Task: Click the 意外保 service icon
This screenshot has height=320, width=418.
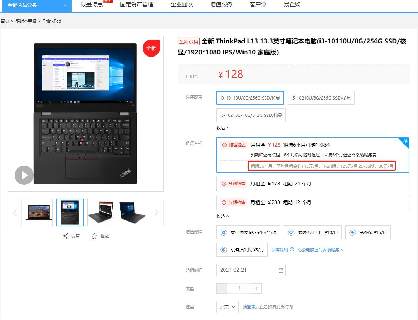Action: 352,232
